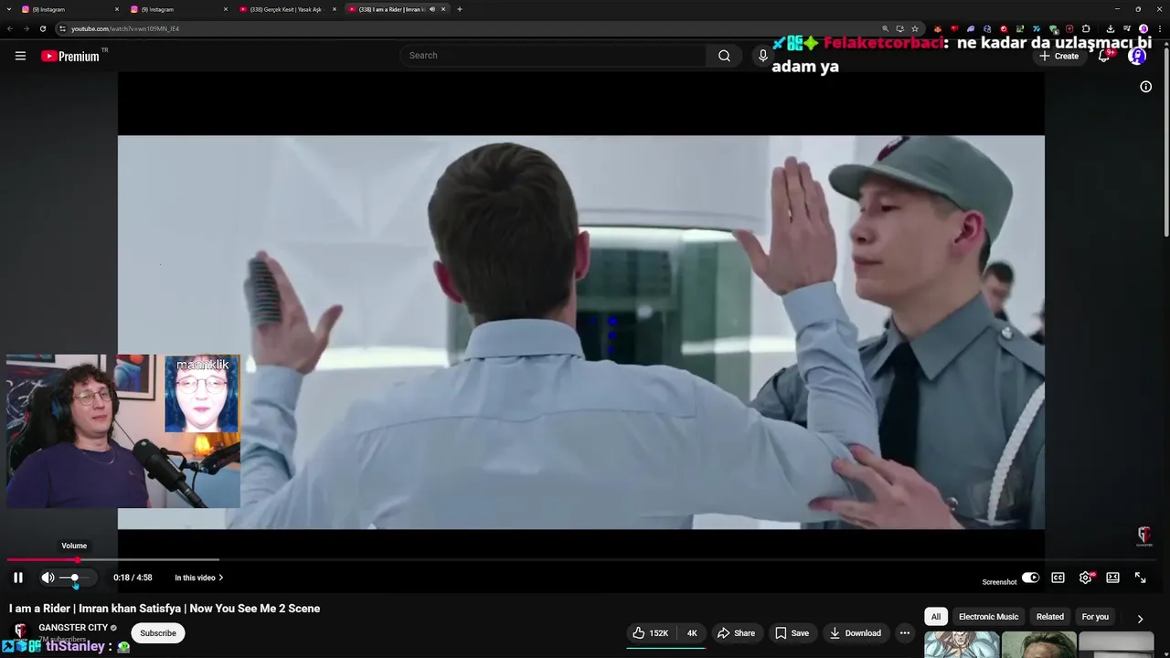Click video title I am a Rider
This screenshot has height=658, width=1170.
(165, 609)
